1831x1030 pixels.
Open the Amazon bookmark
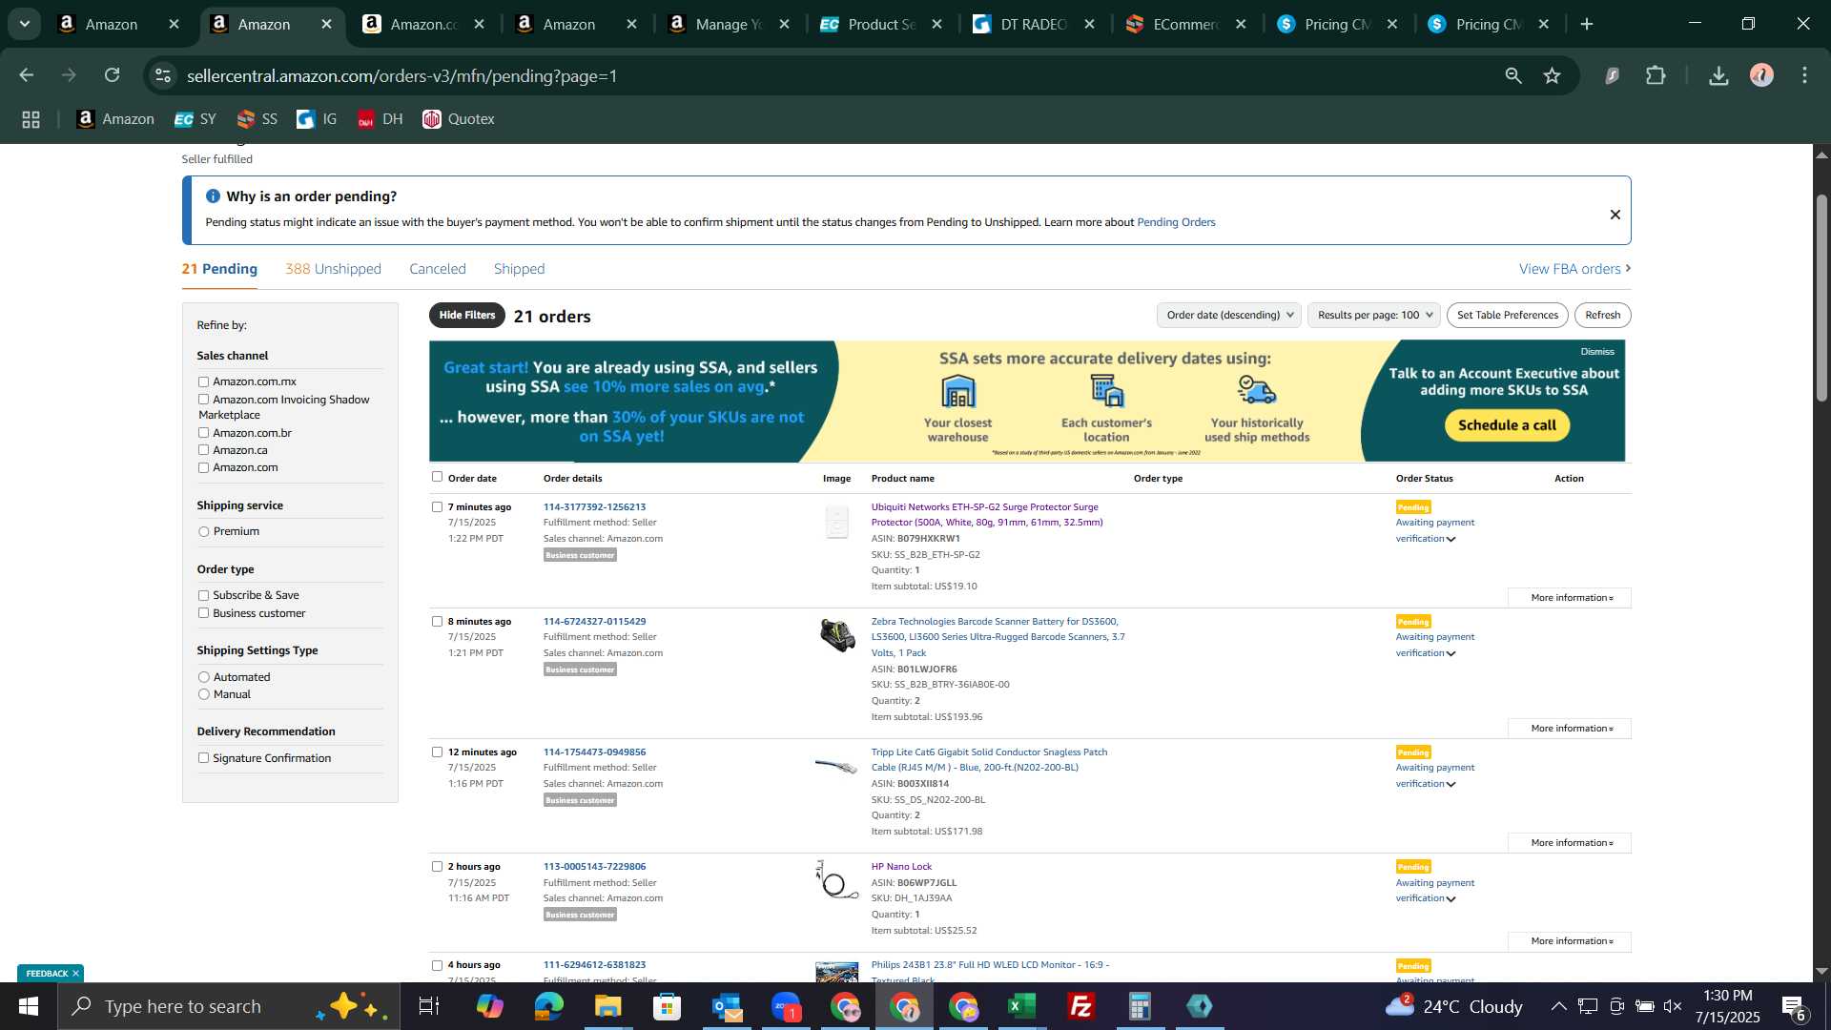pos(115,119)
